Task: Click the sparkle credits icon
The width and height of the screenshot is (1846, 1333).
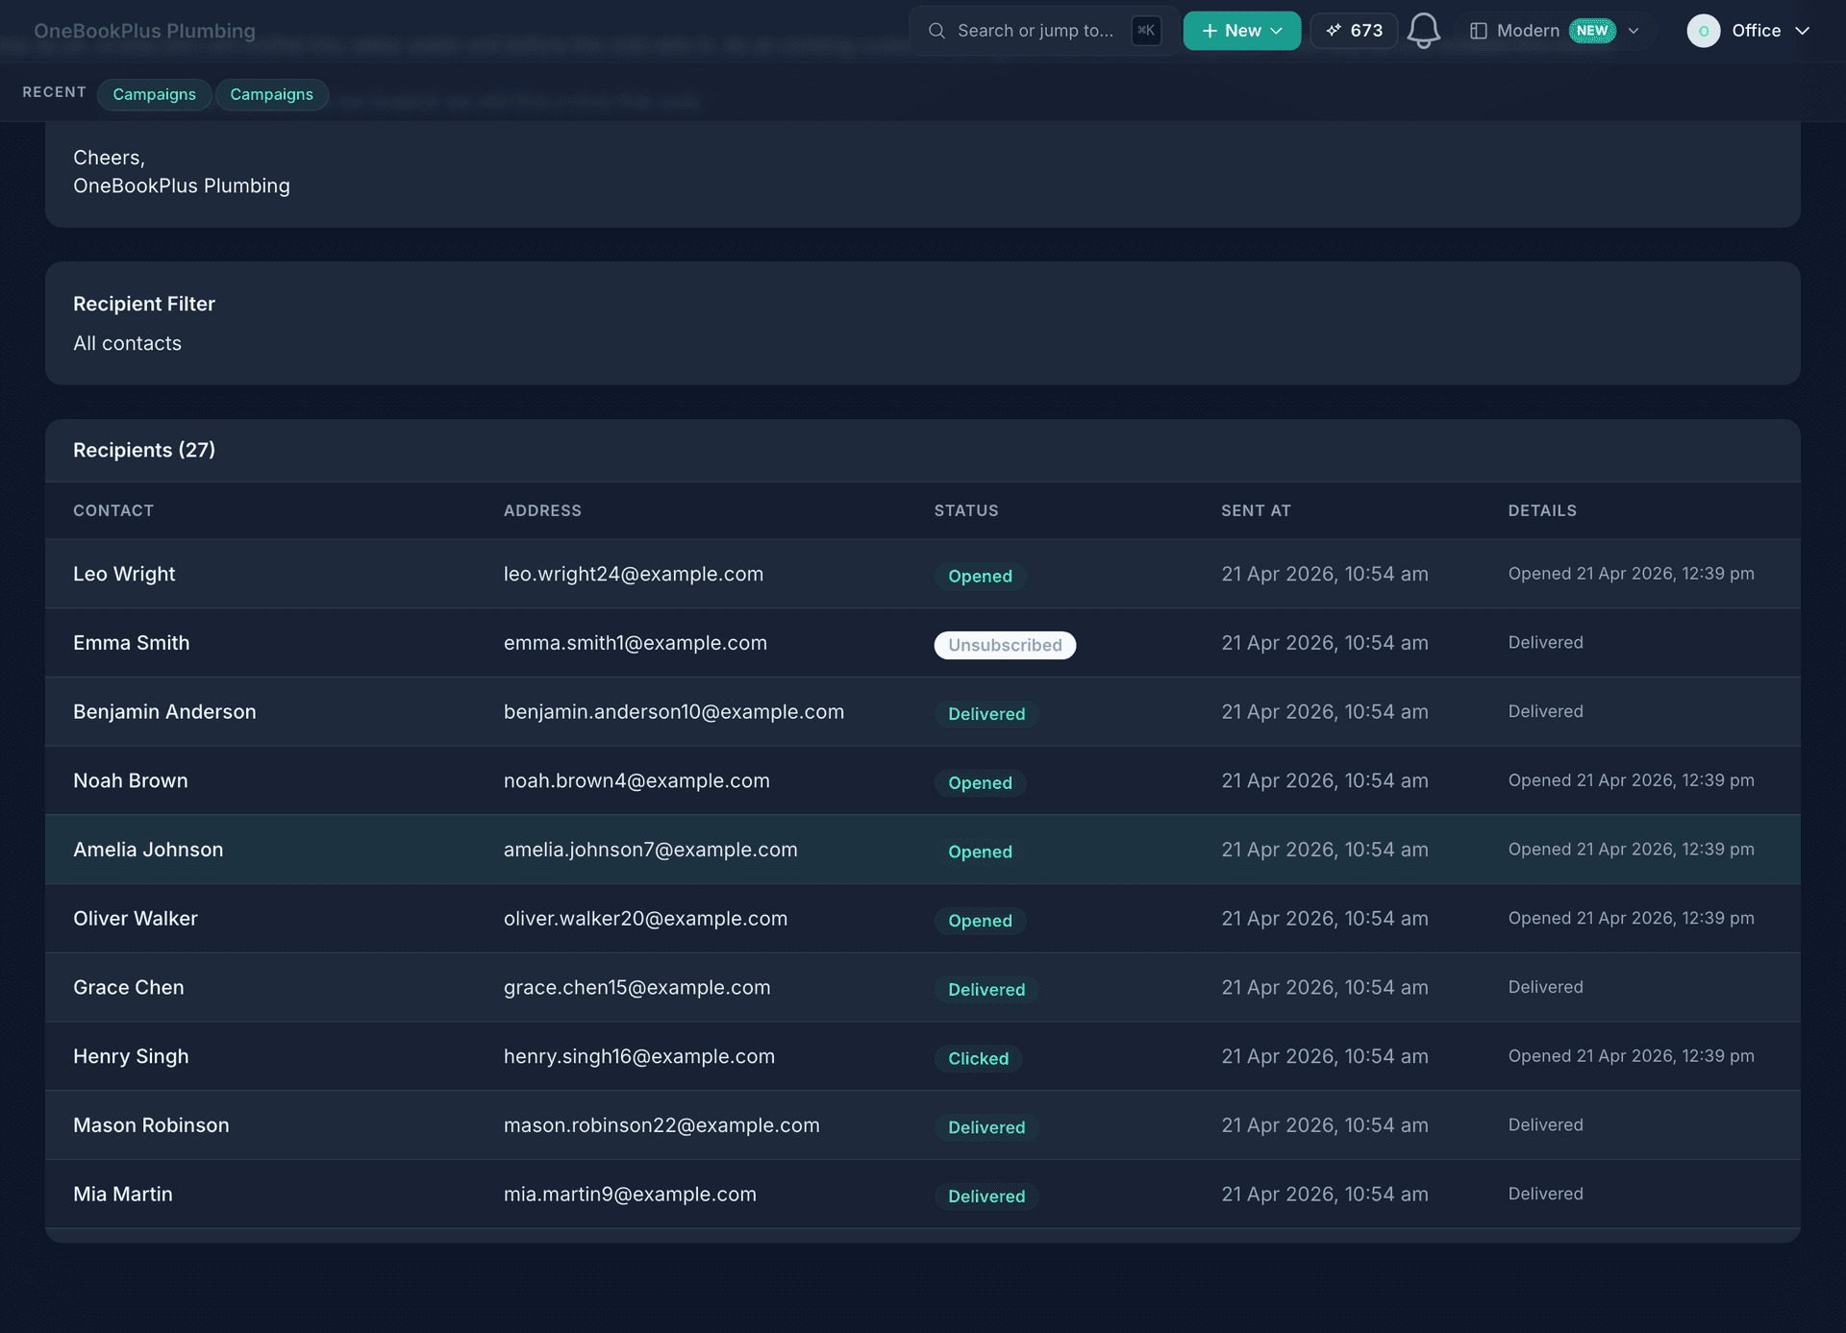Action: tap(1334, 31)
